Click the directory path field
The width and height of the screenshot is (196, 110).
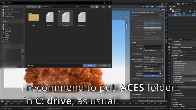point(58,7)
